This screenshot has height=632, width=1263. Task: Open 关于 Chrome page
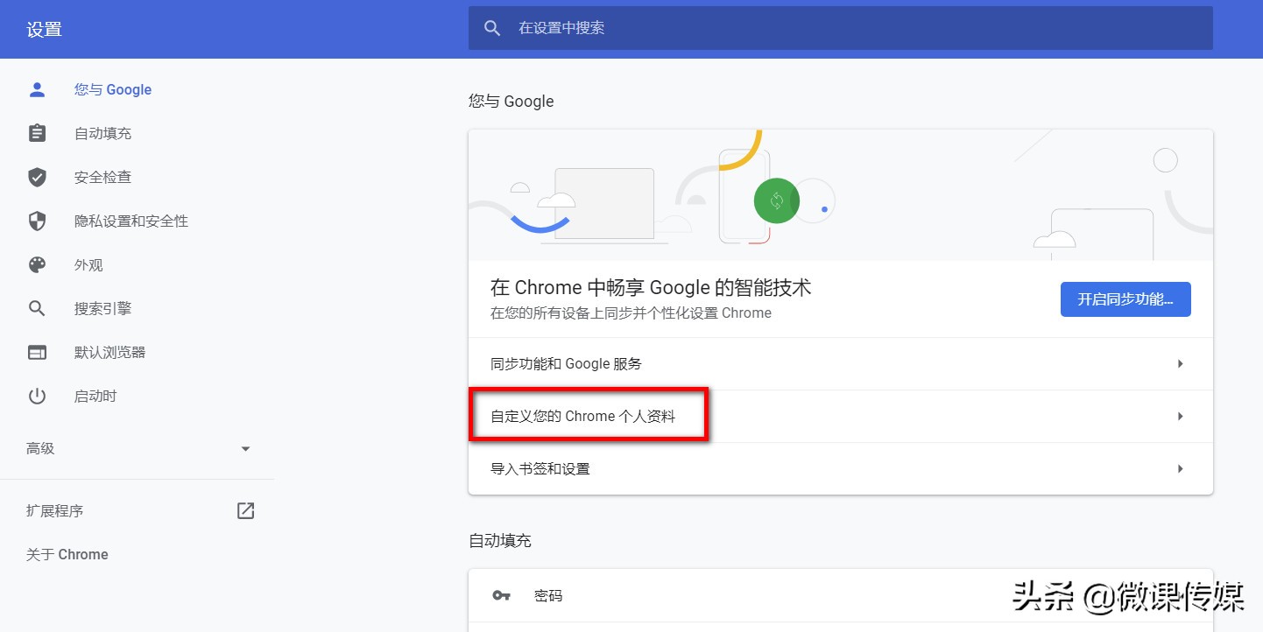tap(67, 554)
